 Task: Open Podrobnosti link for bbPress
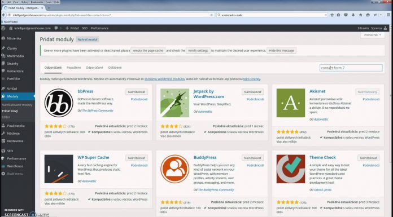139,99
